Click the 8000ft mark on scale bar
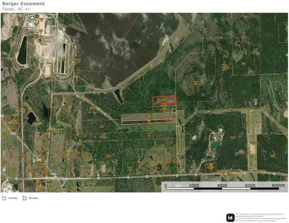Screen dimensions: 289x223 click(278, 185)
